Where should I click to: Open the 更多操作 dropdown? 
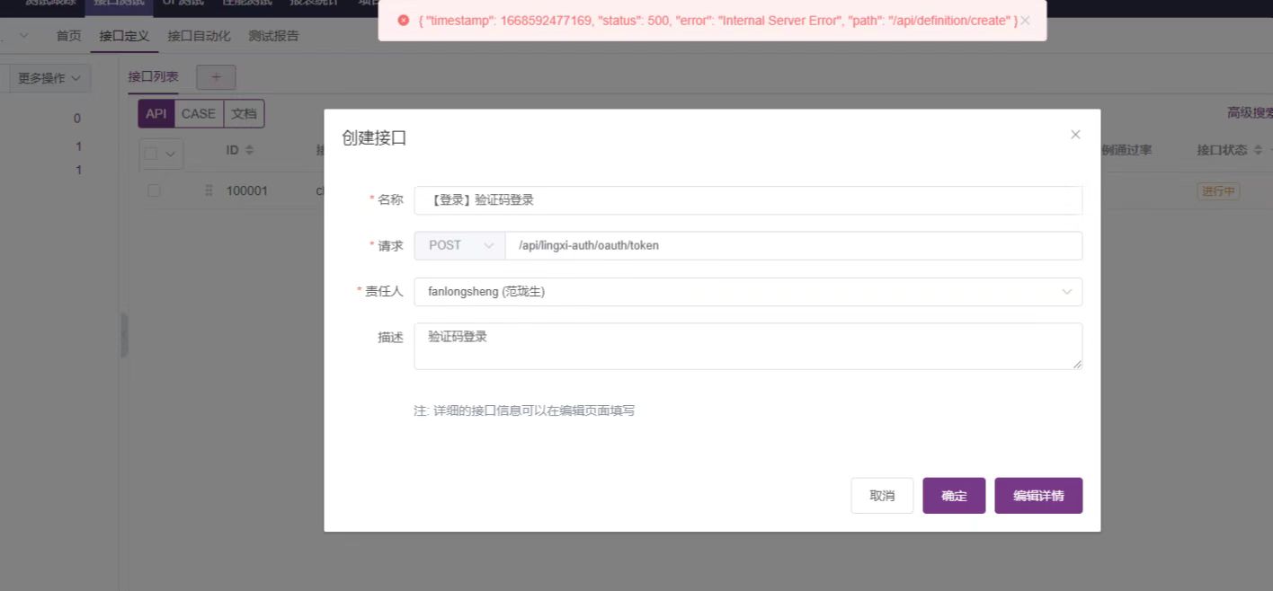tap(49, 78)
